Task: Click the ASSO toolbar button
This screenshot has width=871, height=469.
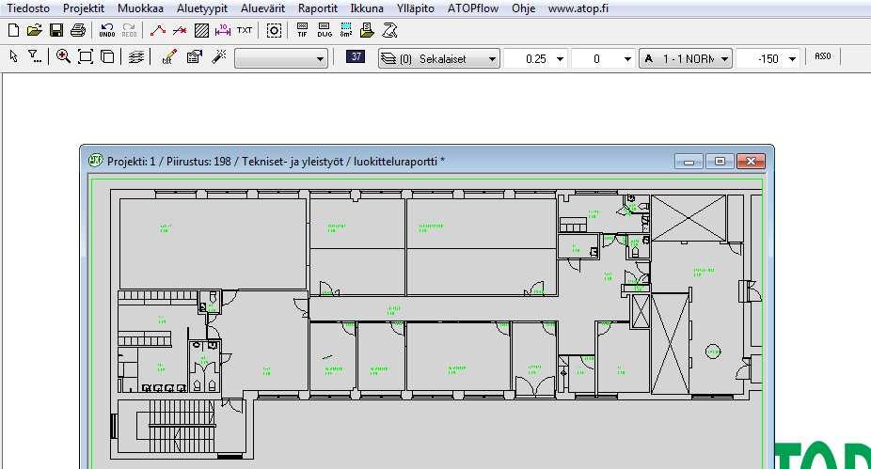Action: tap(823, 56)
